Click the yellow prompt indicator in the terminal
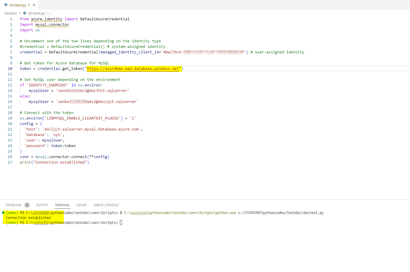This screenshot has width=410, height=272. 3,222
